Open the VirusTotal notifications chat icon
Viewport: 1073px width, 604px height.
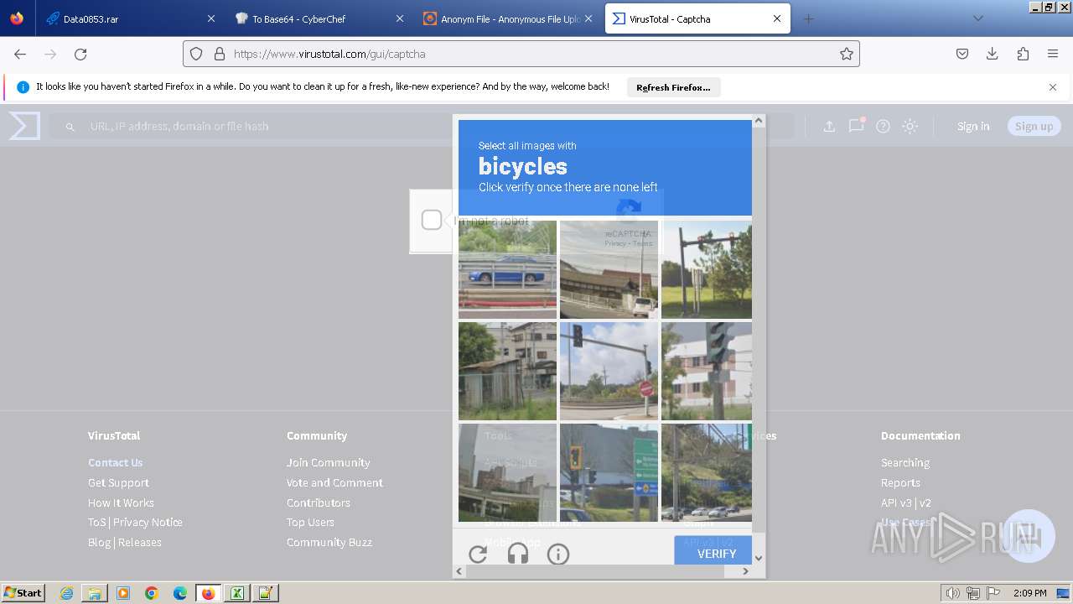pyautogui.click(x=856, y=126)
